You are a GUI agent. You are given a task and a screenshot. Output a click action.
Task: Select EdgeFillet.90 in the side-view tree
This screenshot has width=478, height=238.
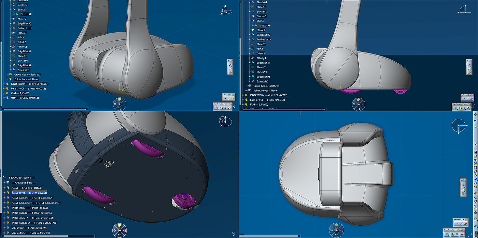pyautogui.click(x=264, y=35)
